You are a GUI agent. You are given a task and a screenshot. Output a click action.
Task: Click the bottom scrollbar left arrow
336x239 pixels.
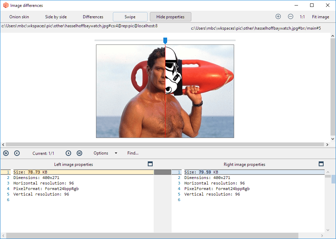(x=3, y=236)
